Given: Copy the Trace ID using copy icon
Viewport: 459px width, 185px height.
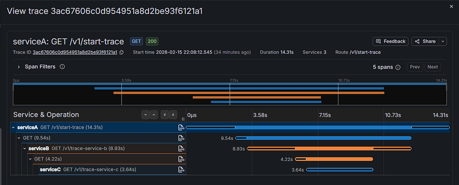Looking at the screenshot, I should 121,52.
